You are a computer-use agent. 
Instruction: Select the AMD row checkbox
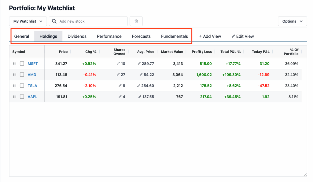click(x=22, y=75)
